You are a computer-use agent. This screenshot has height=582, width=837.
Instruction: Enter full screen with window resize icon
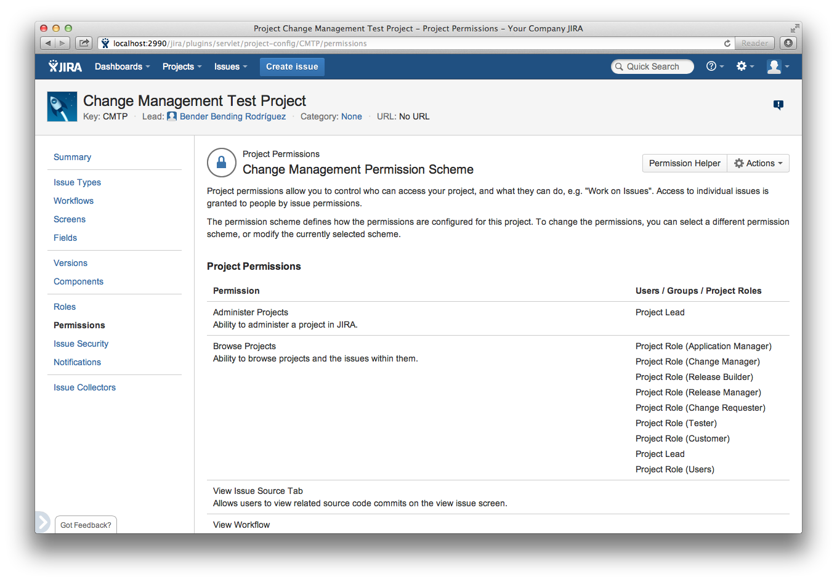pos(795,28)
